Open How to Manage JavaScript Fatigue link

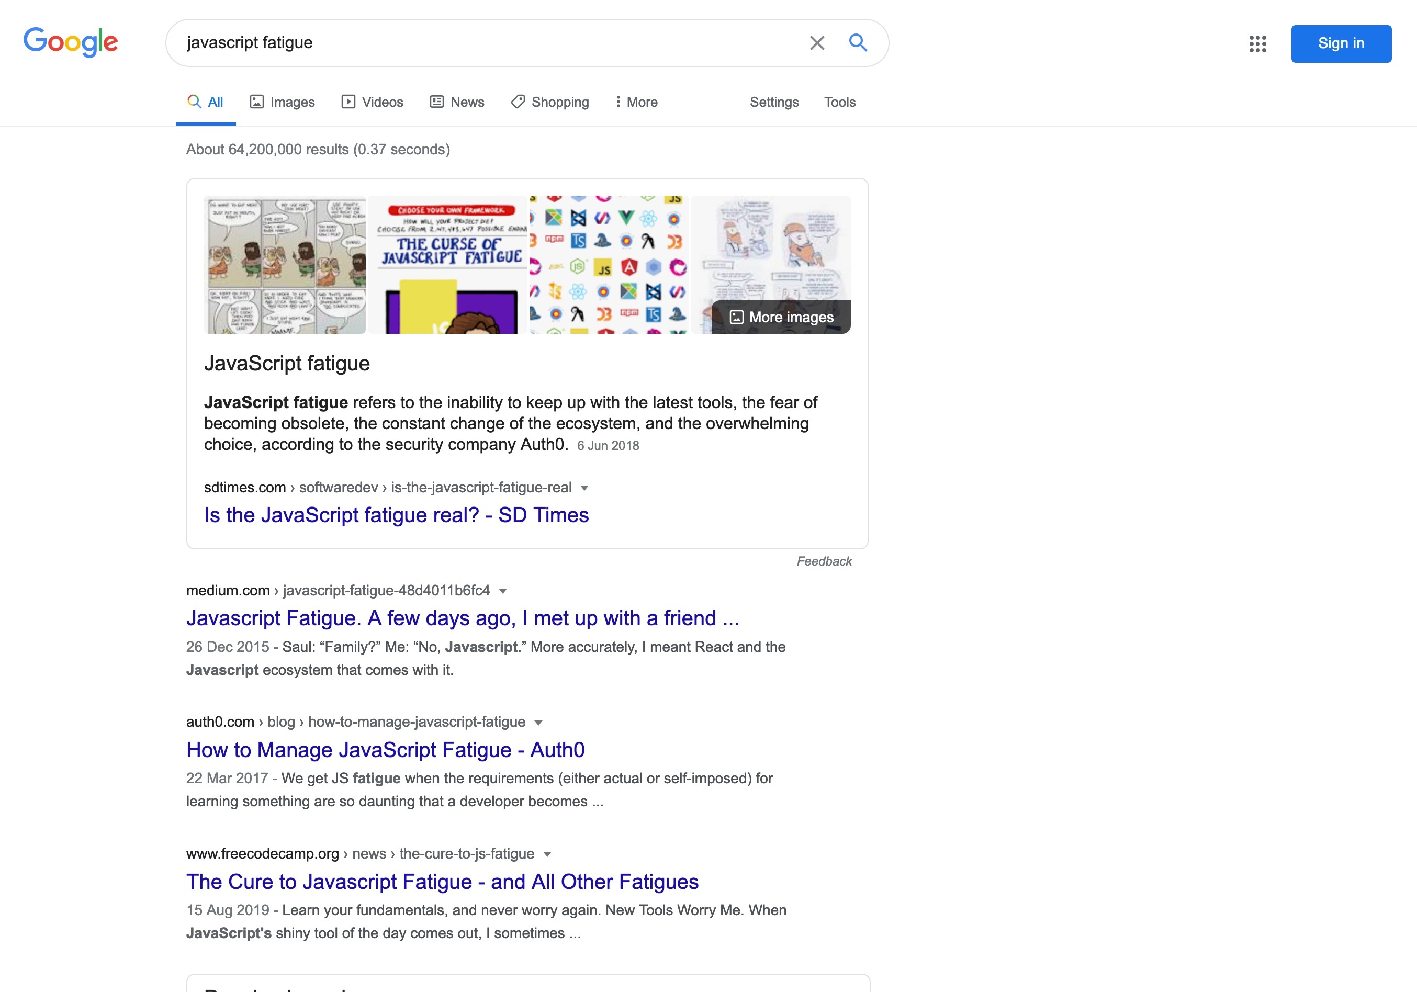pyautogui.click(x=386, y=749)
